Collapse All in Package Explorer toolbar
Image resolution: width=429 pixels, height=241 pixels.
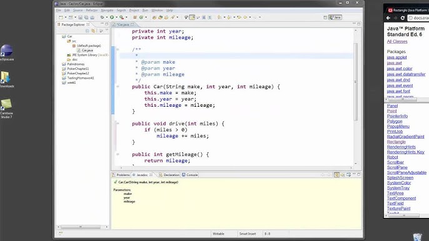pos(88,31)
